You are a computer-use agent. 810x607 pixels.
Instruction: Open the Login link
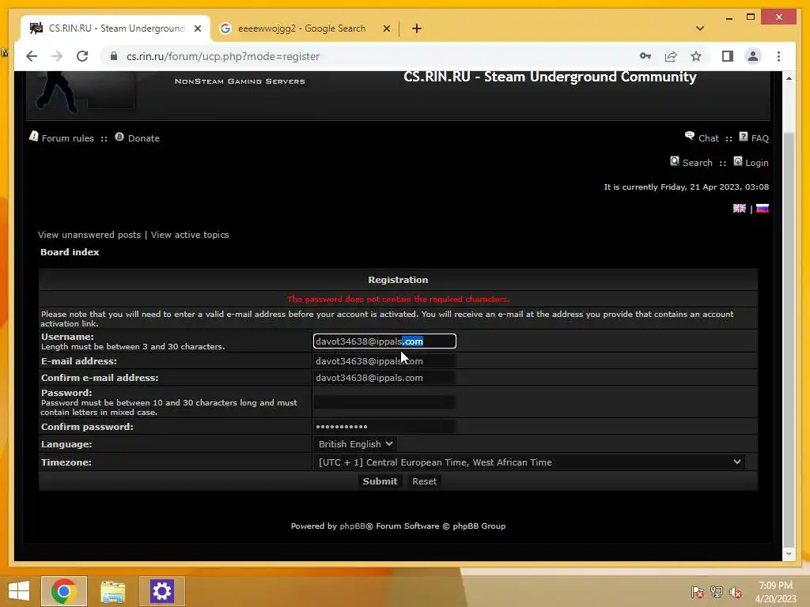coord(757,163)
